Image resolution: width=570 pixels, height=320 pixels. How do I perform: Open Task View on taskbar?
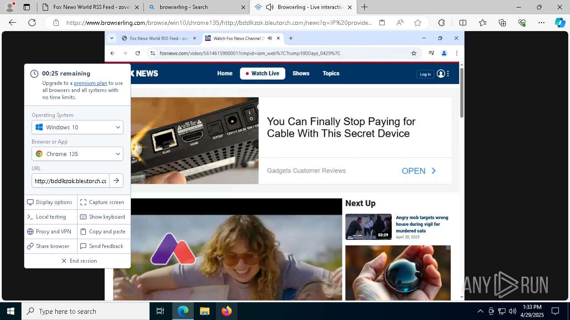(x=160, y=312)
